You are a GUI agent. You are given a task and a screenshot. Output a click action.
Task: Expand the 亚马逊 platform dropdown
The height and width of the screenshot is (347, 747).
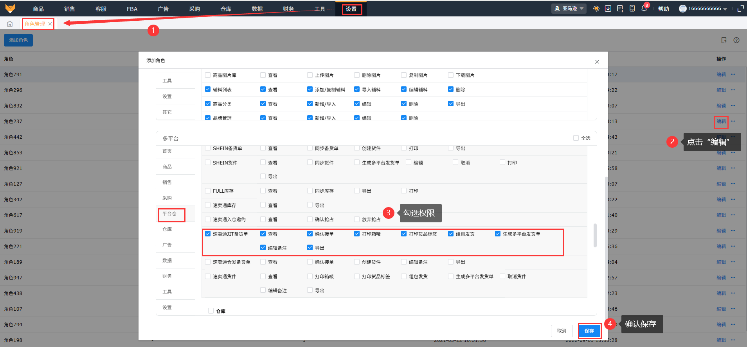point(569,9)
